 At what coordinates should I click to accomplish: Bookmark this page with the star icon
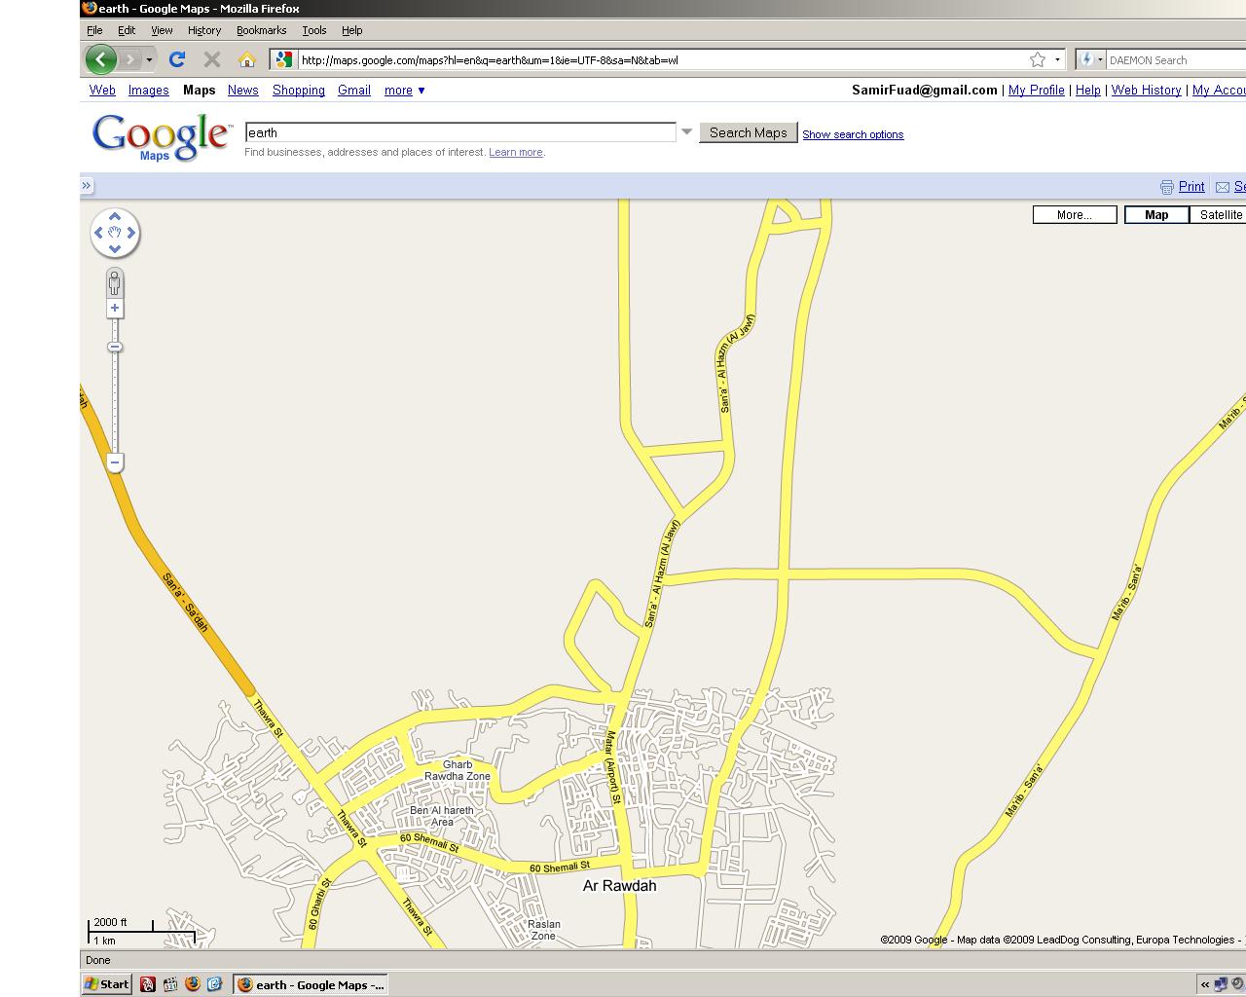pos(1038,59)
